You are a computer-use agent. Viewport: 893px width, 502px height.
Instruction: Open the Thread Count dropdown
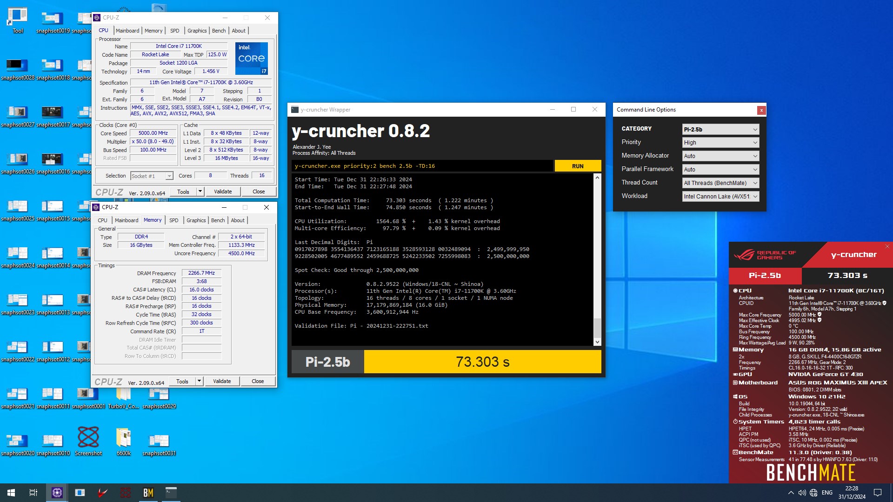(720, 183)
